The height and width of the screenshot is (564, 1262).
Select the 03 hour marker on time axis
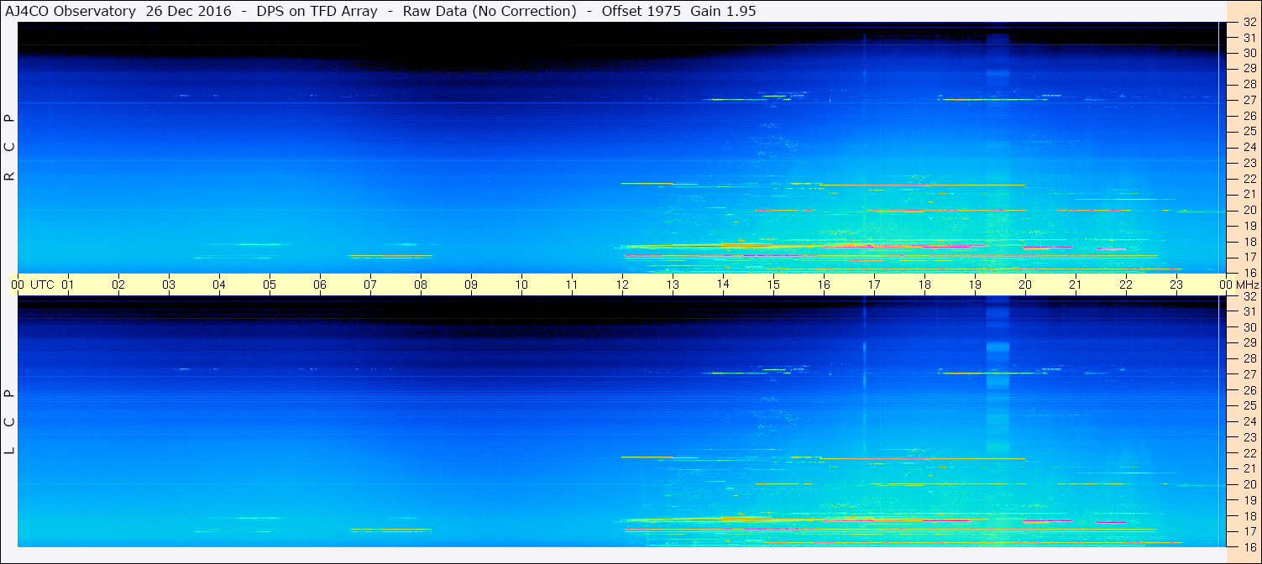click(169, 285)
